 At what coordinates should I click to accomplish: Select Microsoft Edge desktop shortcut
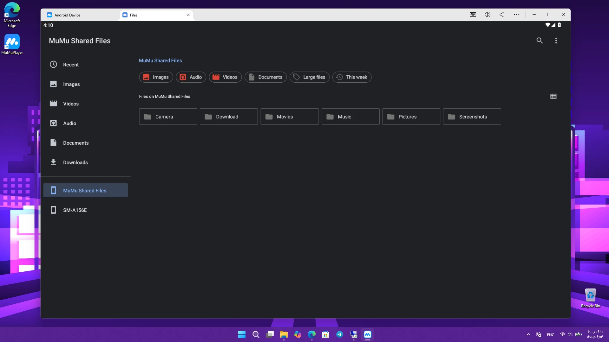point(12,15)
